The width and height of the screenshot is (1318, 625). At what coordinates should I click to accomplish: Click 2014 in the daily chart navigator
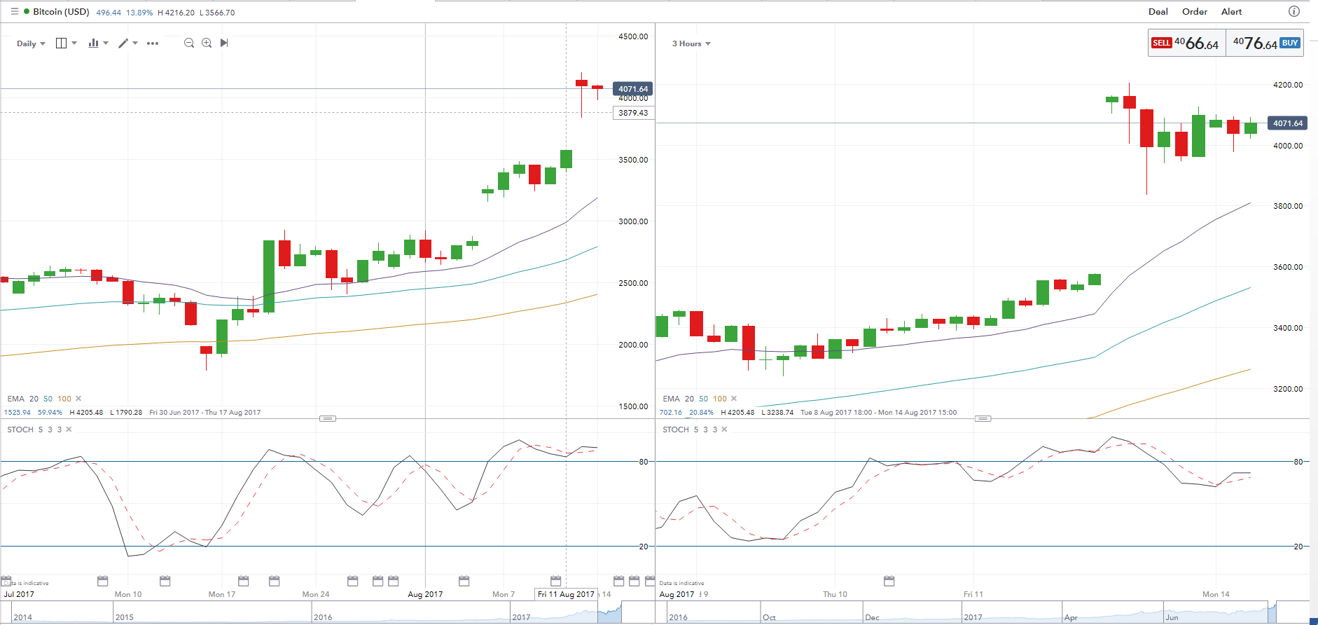tap(23, 617)
